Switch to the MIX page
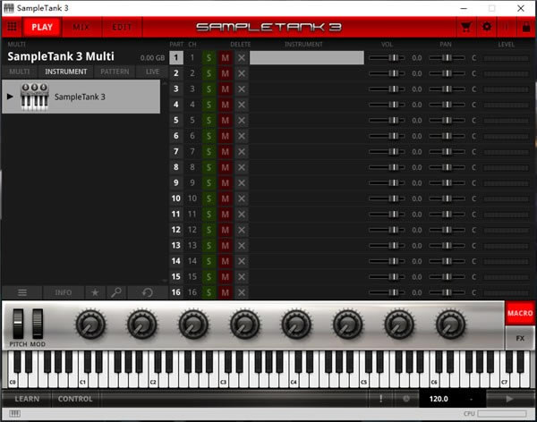The height and width of the screenshot is (422, 537). (81, 27)
